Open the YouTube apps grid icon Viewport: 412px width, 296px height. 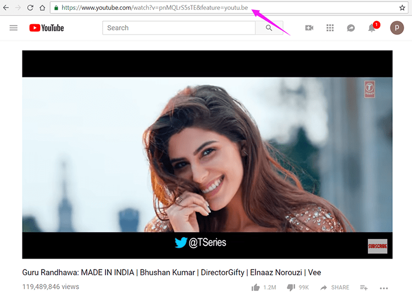coord(330,28)
